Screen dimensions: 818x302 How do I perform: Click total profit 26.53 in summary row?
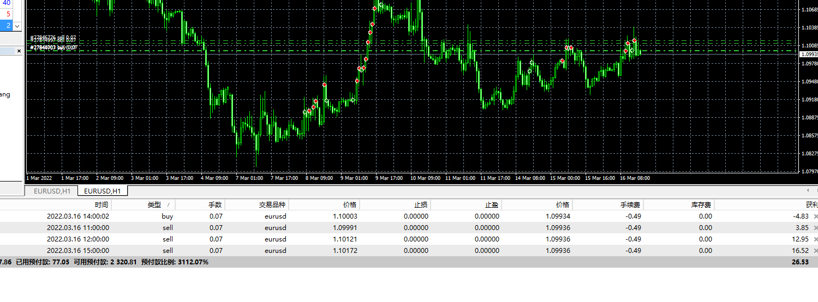pyautogui.click(x=801, y=262)
